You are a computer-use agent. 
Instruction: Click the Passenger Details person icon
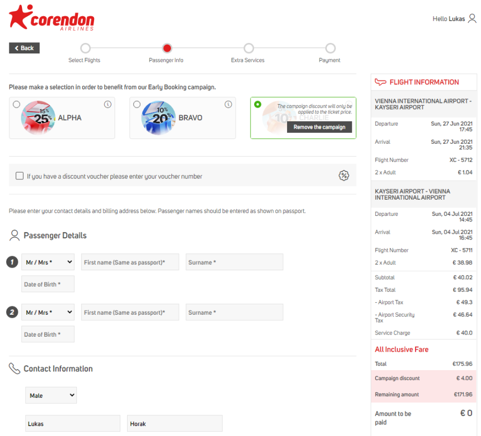[15, 235]
